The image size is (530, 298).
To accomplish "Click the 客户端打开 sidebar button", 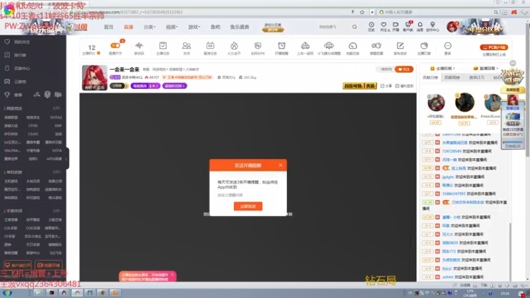I will click(x=18, y=266).
